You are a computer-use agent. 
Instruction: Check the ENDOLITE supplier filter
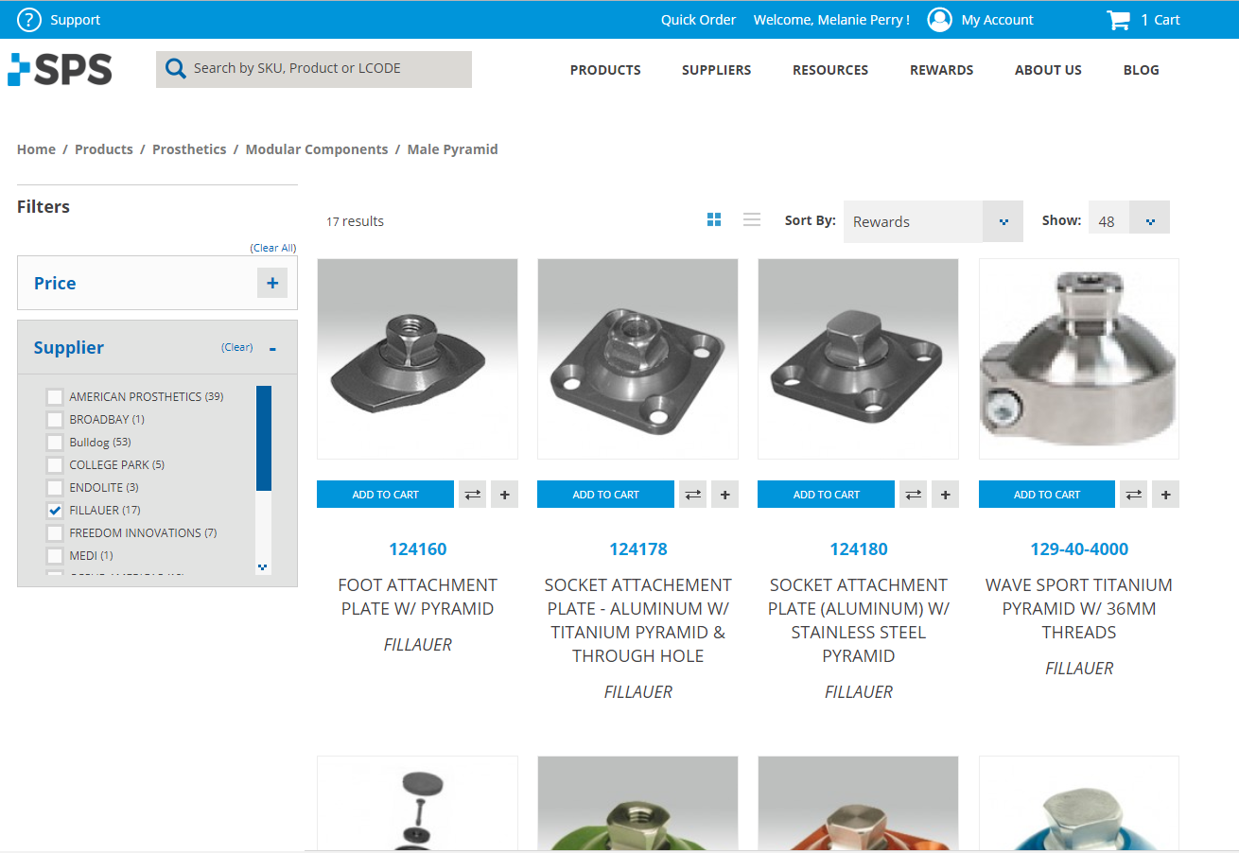(x=55, y=487)
